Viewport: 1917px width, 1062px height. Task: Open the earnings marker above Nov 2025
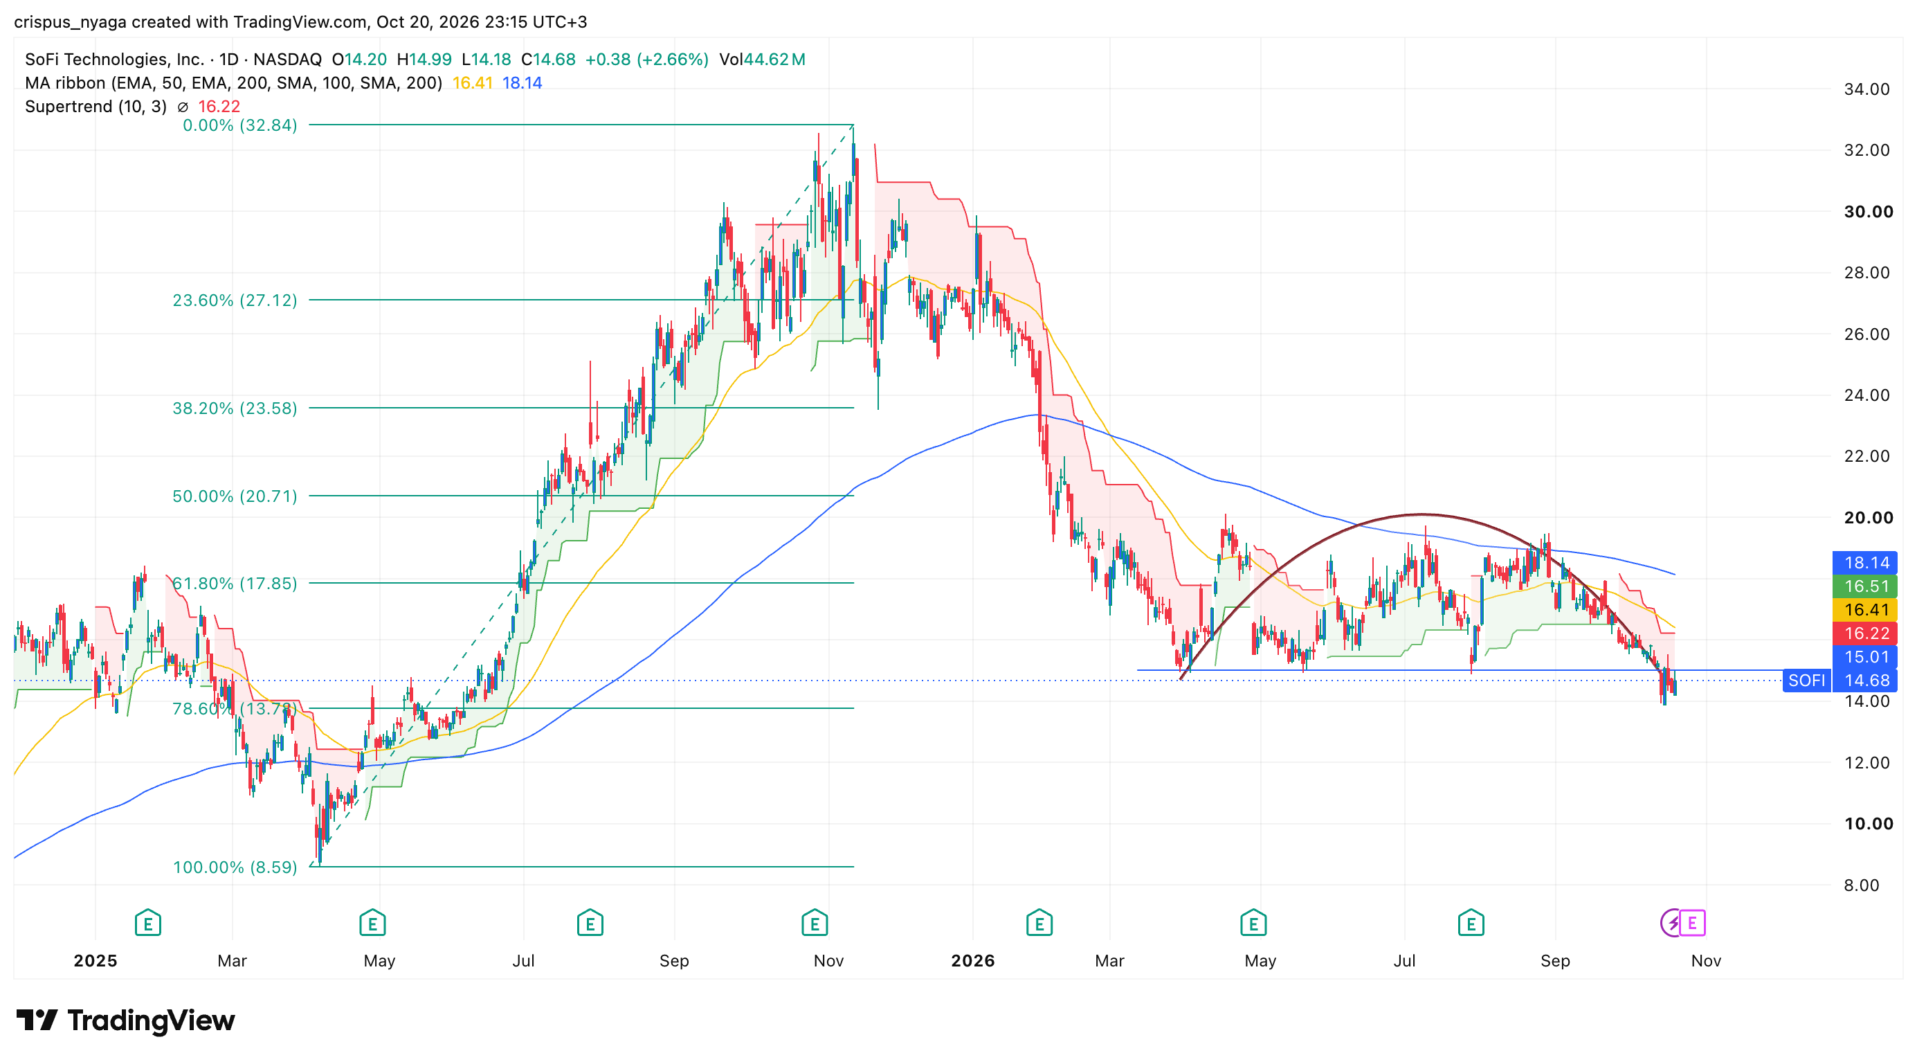click(x=815, y=924)
